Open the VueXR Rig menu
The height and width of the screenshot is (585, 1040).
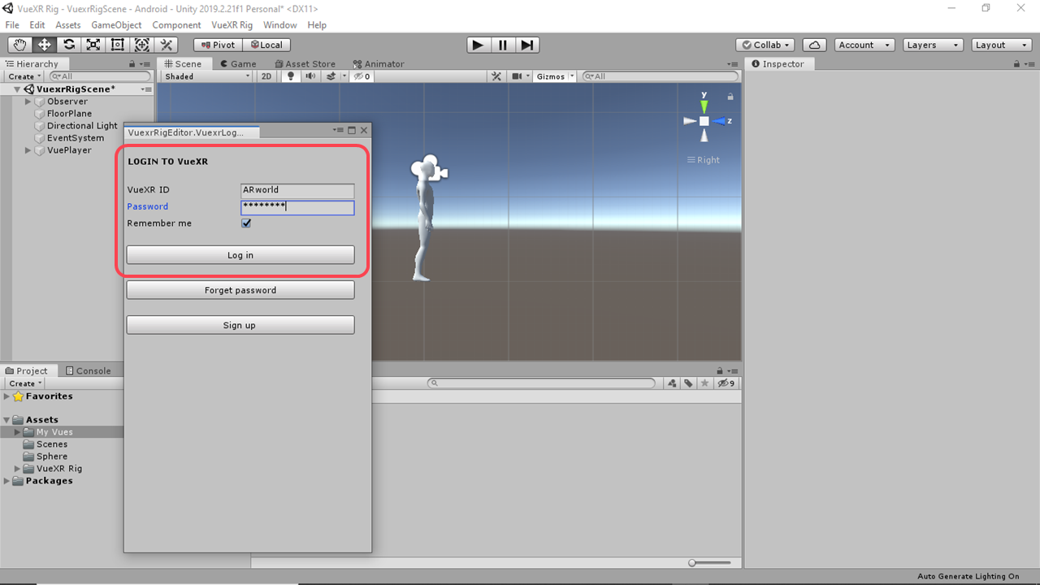pos(232,25)
